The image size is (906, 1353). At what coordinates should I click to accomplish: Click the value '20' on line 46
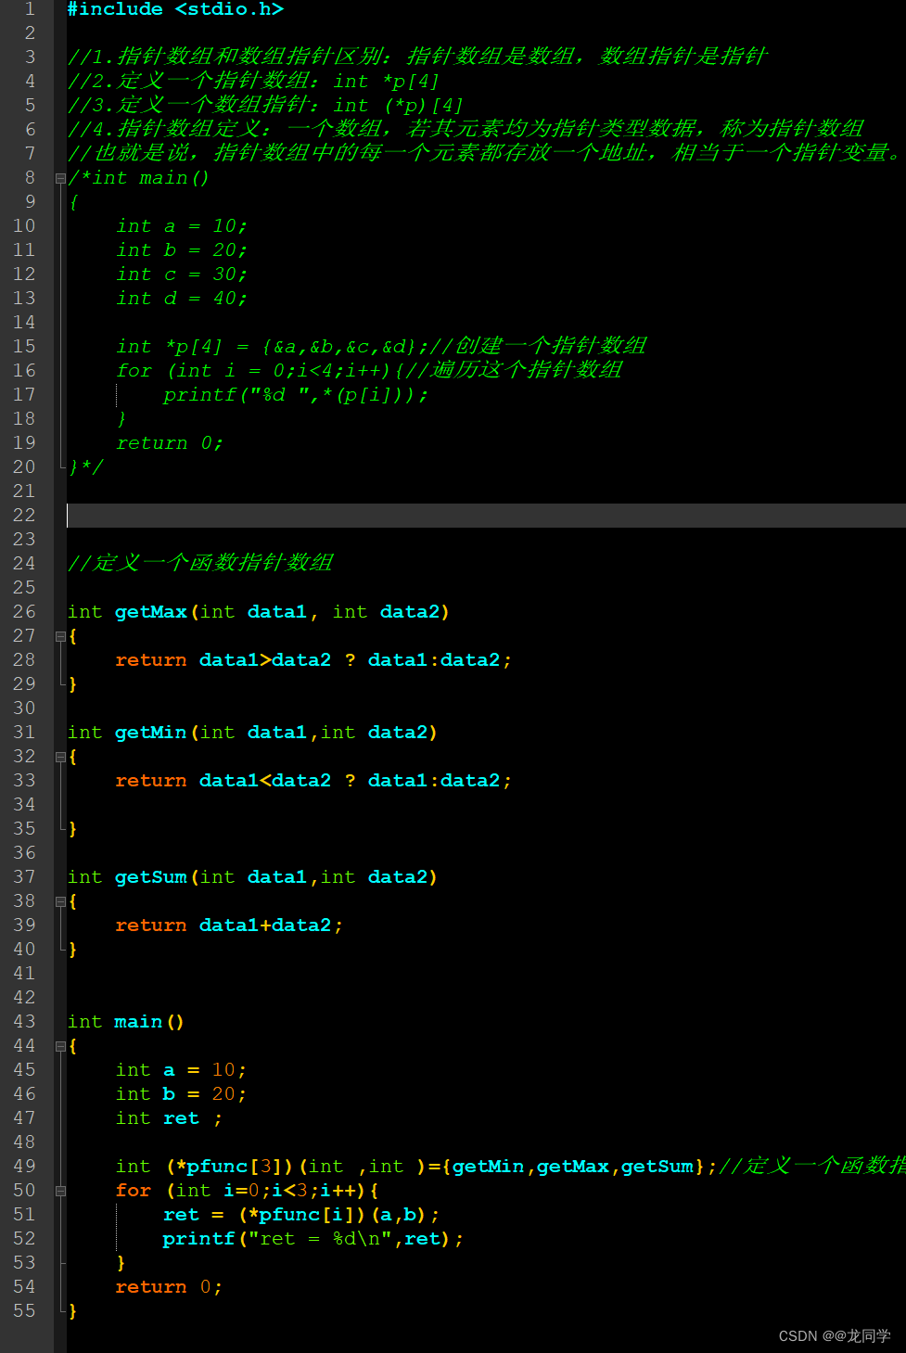tap(223, 1094)
